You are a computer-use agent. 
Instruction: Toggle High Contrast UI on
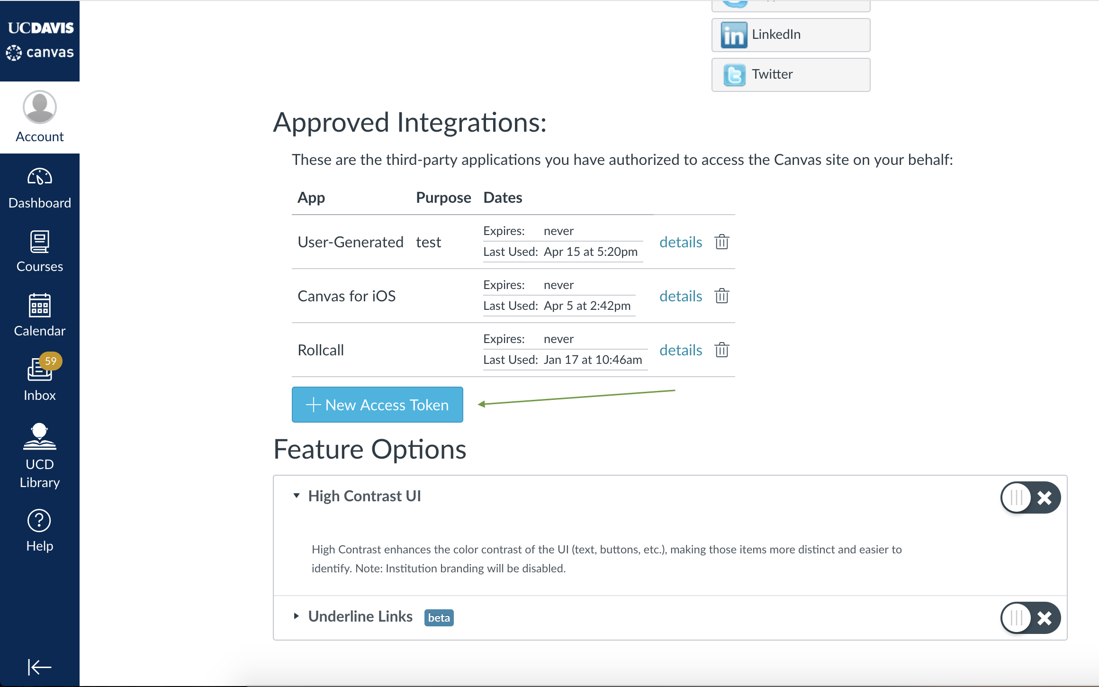[x=1030, y=497]
